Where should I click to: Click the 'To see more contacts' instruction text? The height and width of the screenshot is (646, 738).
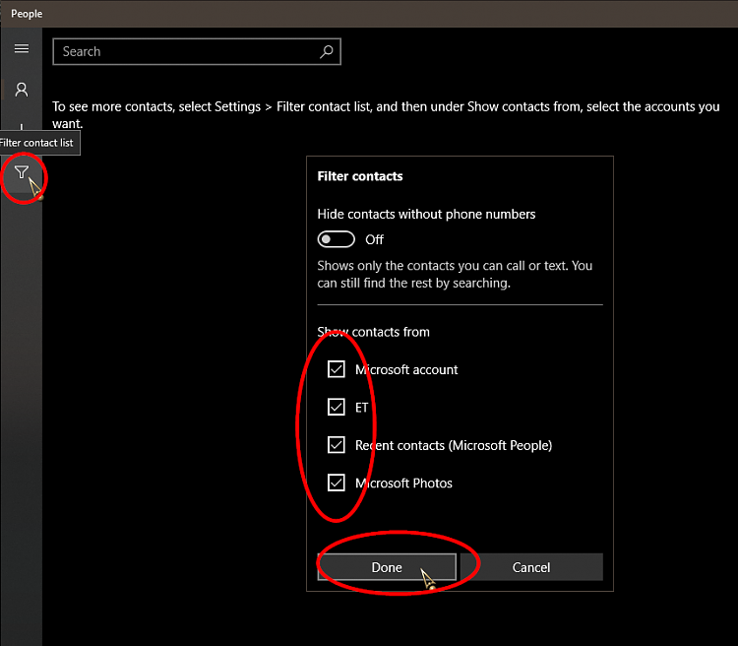click(x=386, y=115)
